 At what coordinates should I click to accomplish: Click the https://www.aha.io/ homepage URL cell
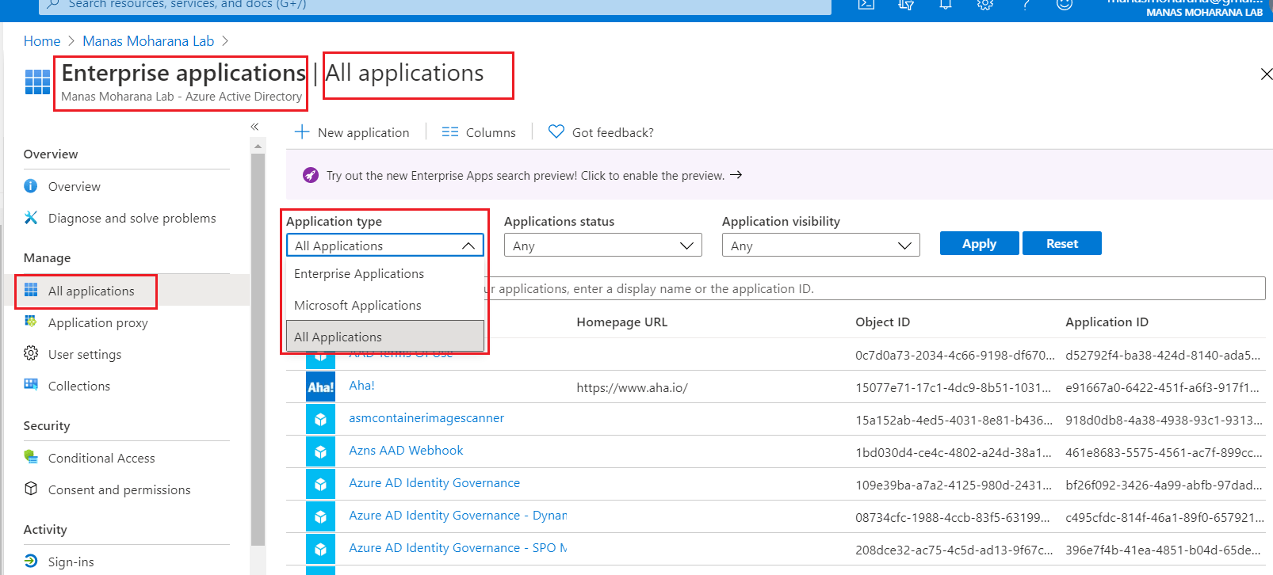632,388
